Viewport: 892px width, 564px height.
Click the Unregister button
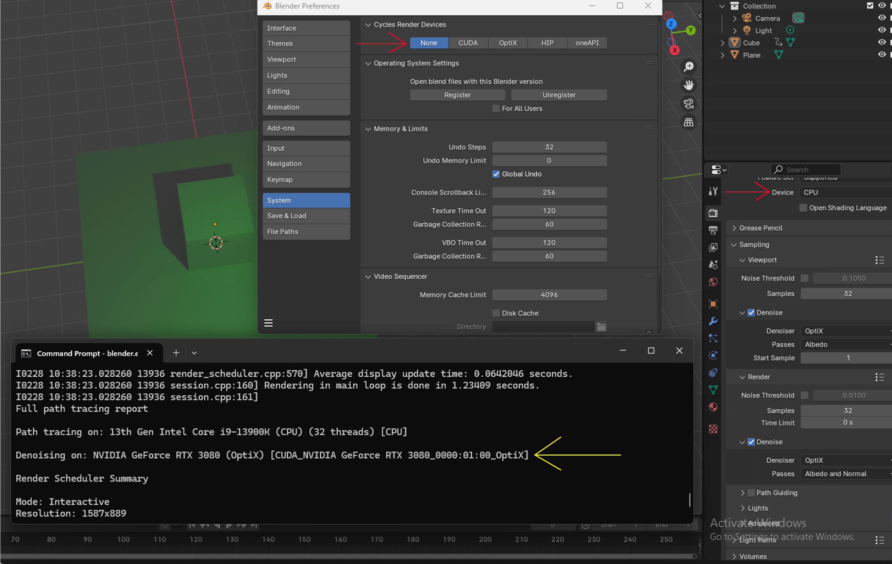[x=559, y=95]
